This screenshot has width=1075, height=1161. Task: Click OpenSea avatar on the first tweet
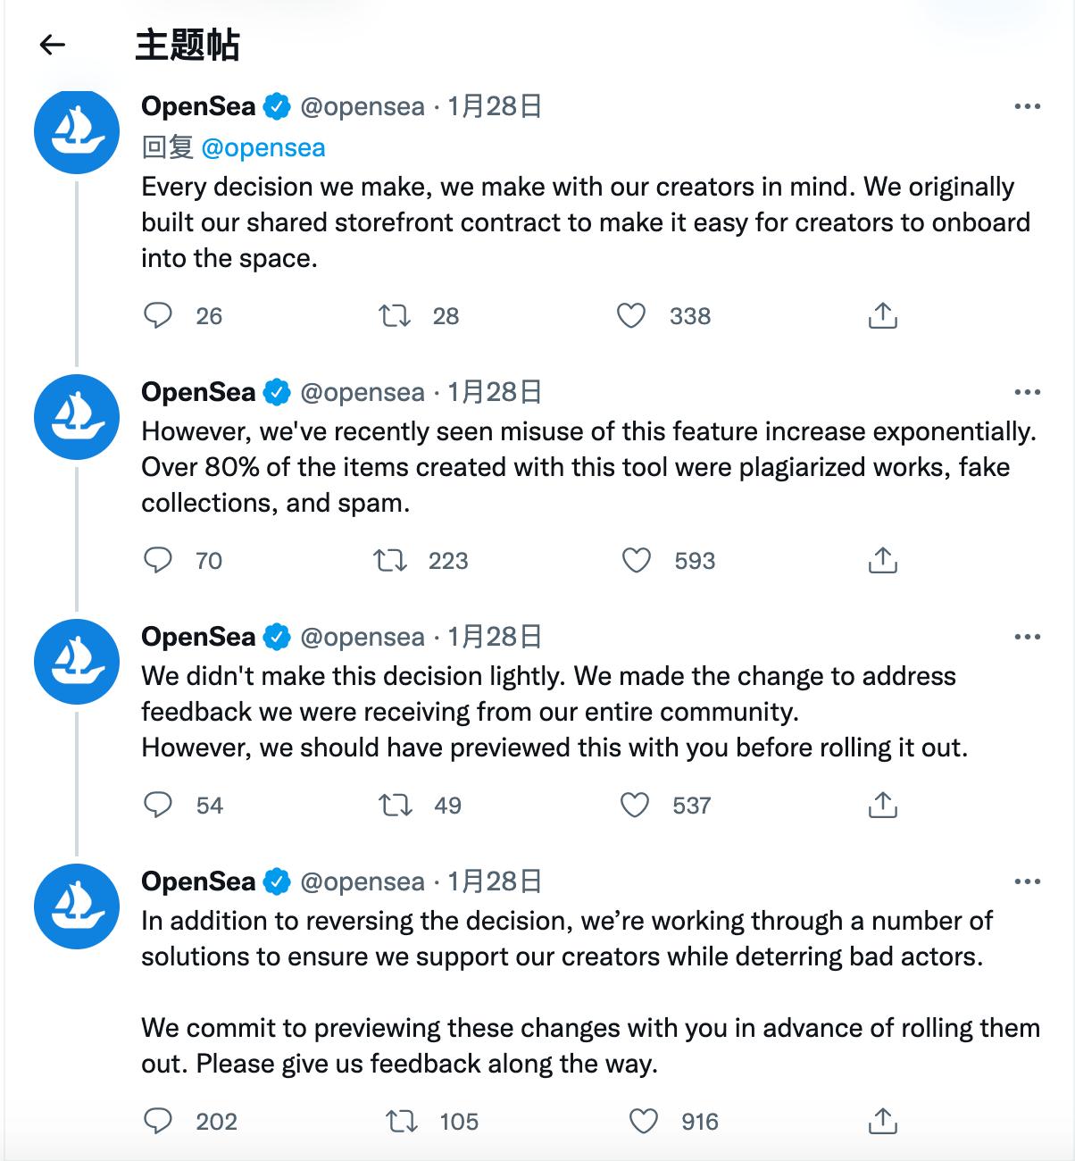(x=77, y=131)
